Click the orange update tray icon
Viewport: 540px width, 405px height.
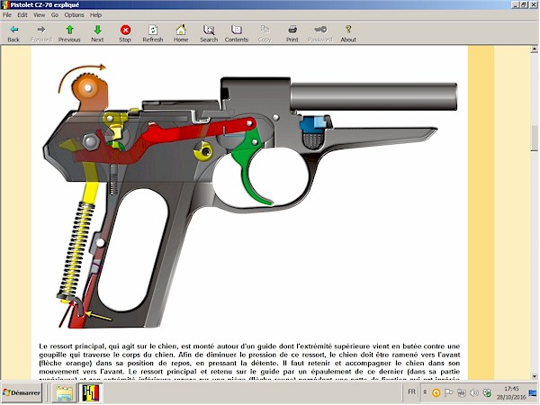coord(436,393)
